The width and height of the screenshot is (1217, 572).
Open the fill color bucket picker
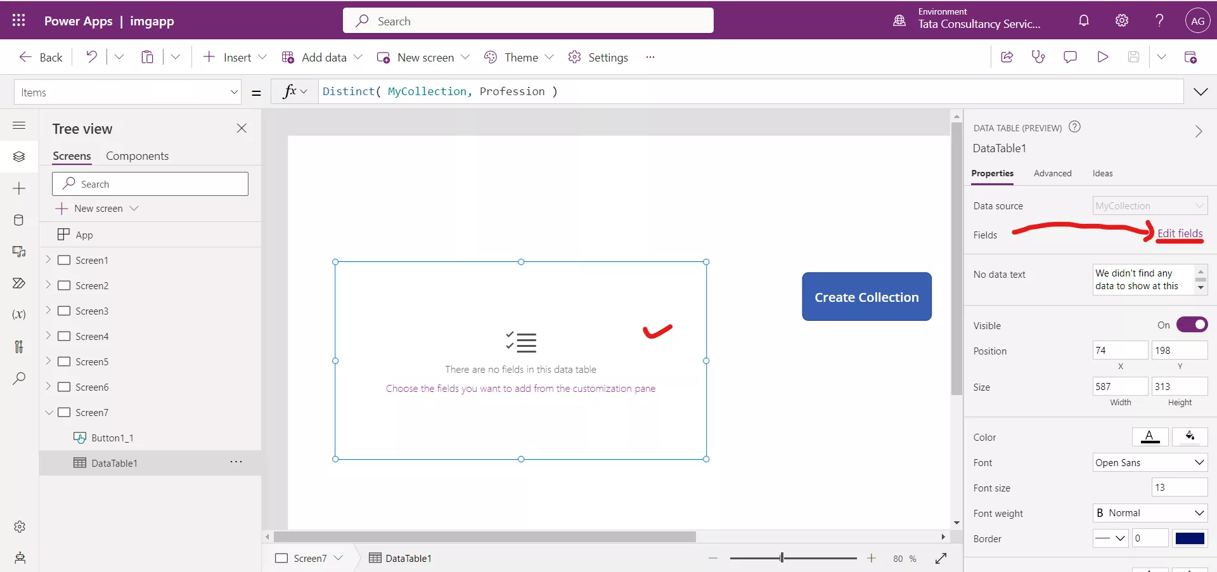(1190, 436)
